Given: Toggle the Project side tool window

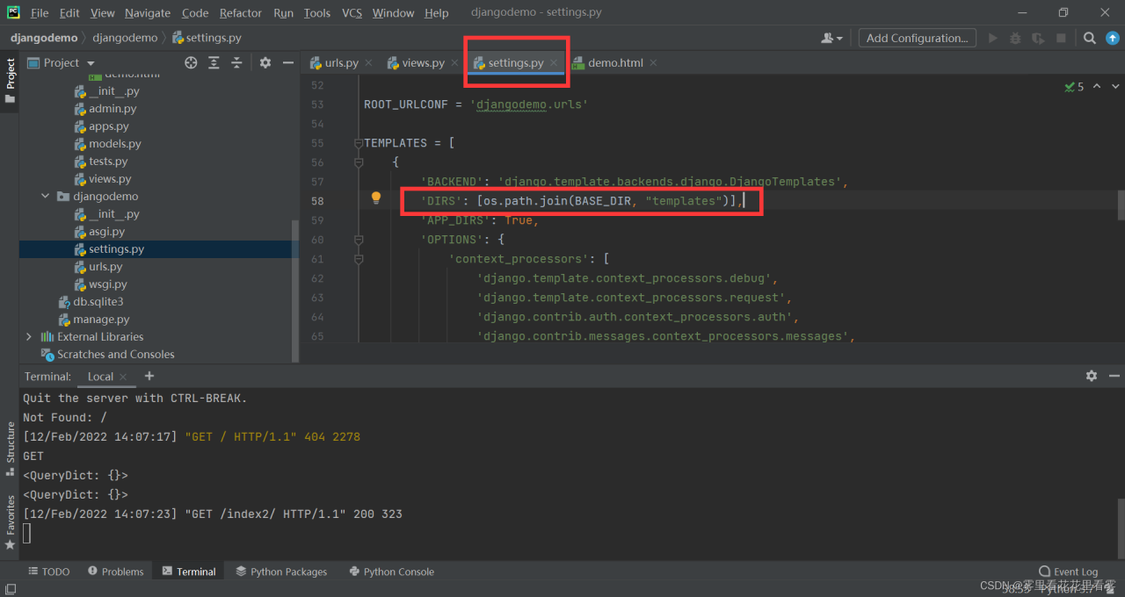Looking at the screenshot, I should point(11,80).
